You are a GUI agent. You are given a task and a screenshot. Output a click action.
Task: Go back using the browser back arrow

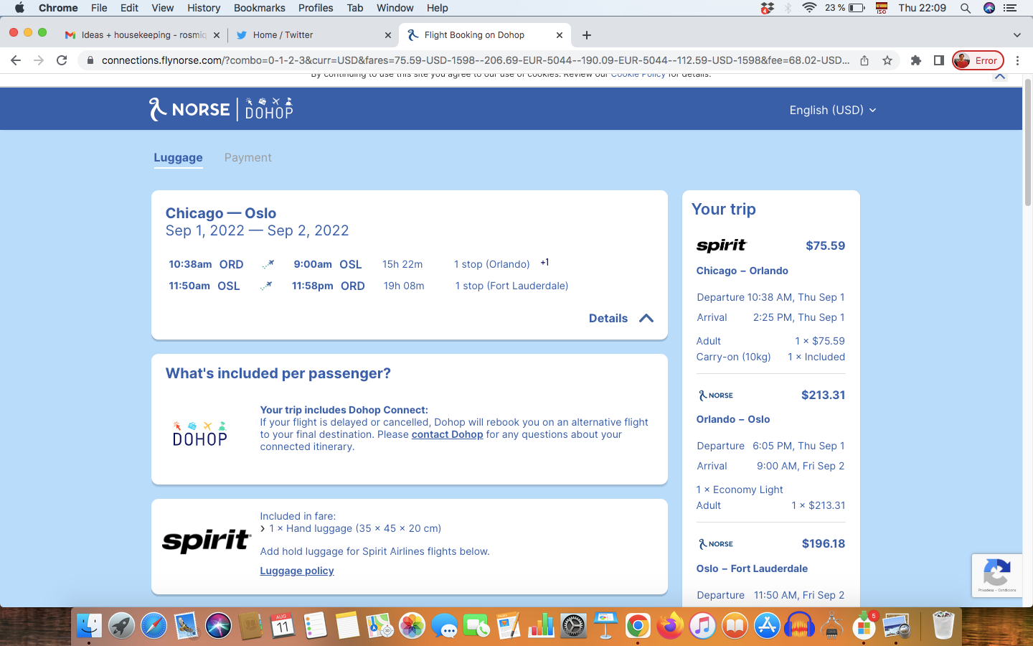point(16,60)
